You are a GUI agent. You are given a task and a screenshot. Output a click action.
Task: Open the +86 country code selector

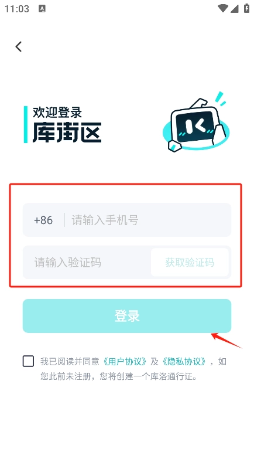[x=43, y=220]
